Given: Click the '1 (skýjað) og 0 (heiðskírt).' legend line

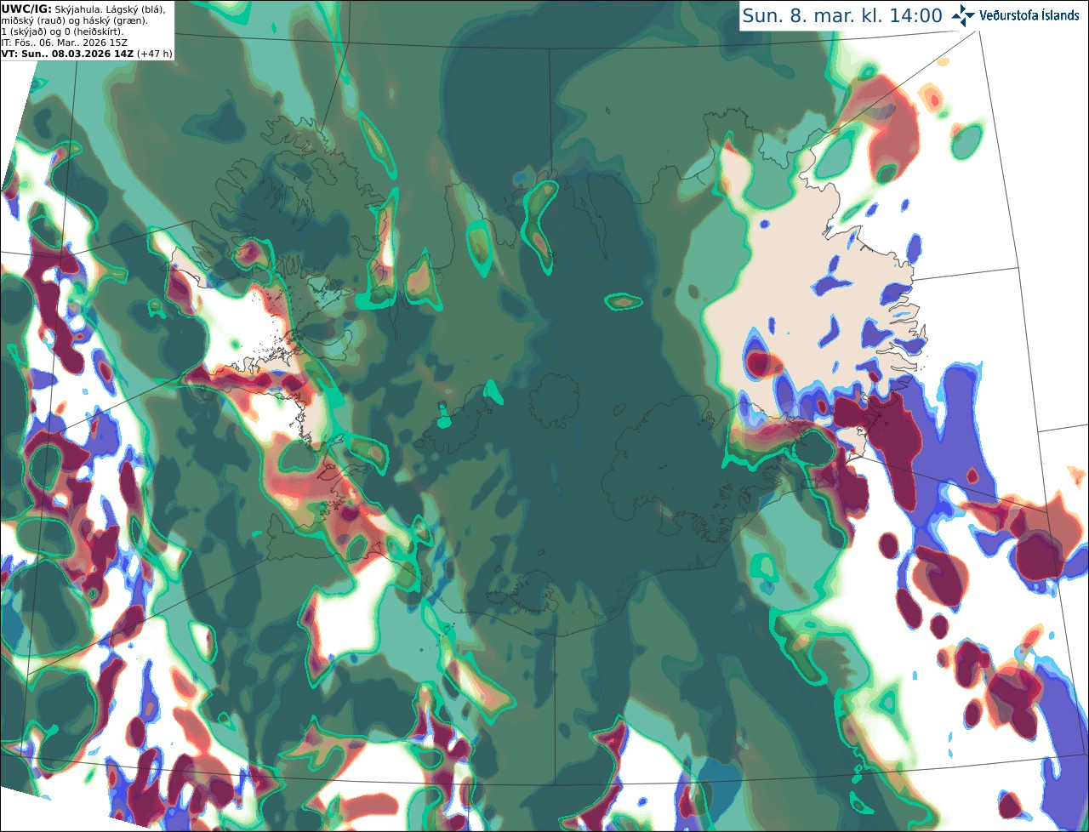Looking at the screenshot, I should click(62, 31).
